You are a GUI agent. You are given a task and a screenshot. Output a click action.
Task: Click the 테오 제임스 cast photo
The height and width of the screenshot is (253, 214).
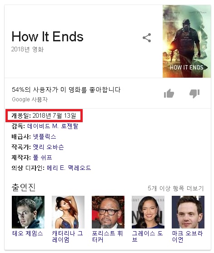[x=28, y=212]
